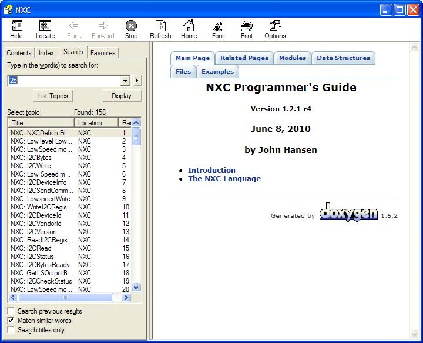
Task: Go to Home via toolbar icon
Action: pyautogui.click(x=189, y=26)
